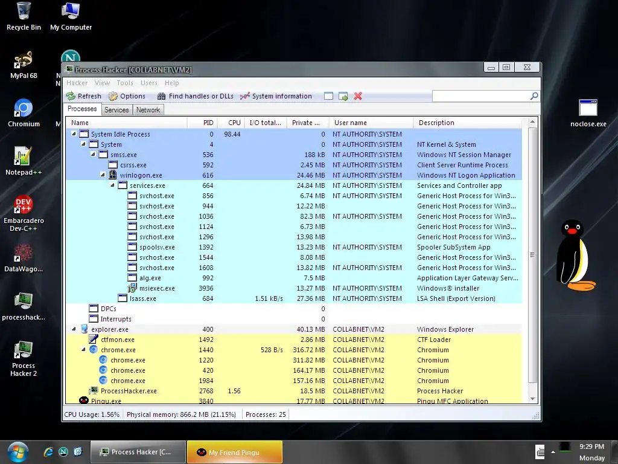This screenshot has height=464, width=618.
Task: Open the Hacker menu
Action: coord(77,83)
